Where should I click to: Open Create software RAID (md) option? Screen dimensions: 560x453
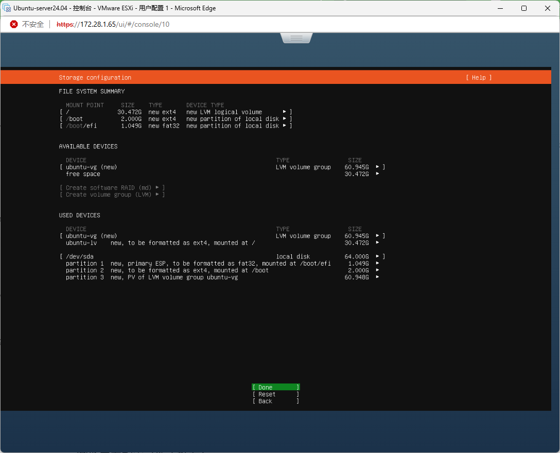click(112, 188)
